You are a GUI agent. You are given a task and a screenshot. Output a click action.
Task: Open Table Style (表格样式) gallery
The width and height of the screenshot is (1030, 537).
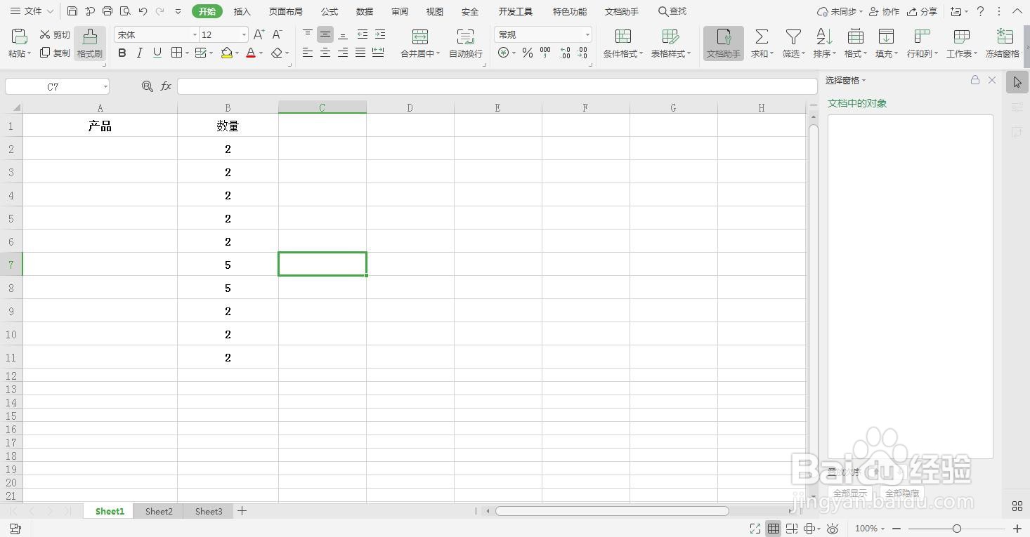coord(671,44)
